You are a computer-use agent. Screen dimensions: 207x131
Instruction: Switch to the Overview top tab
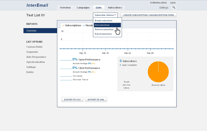[65, 7]
